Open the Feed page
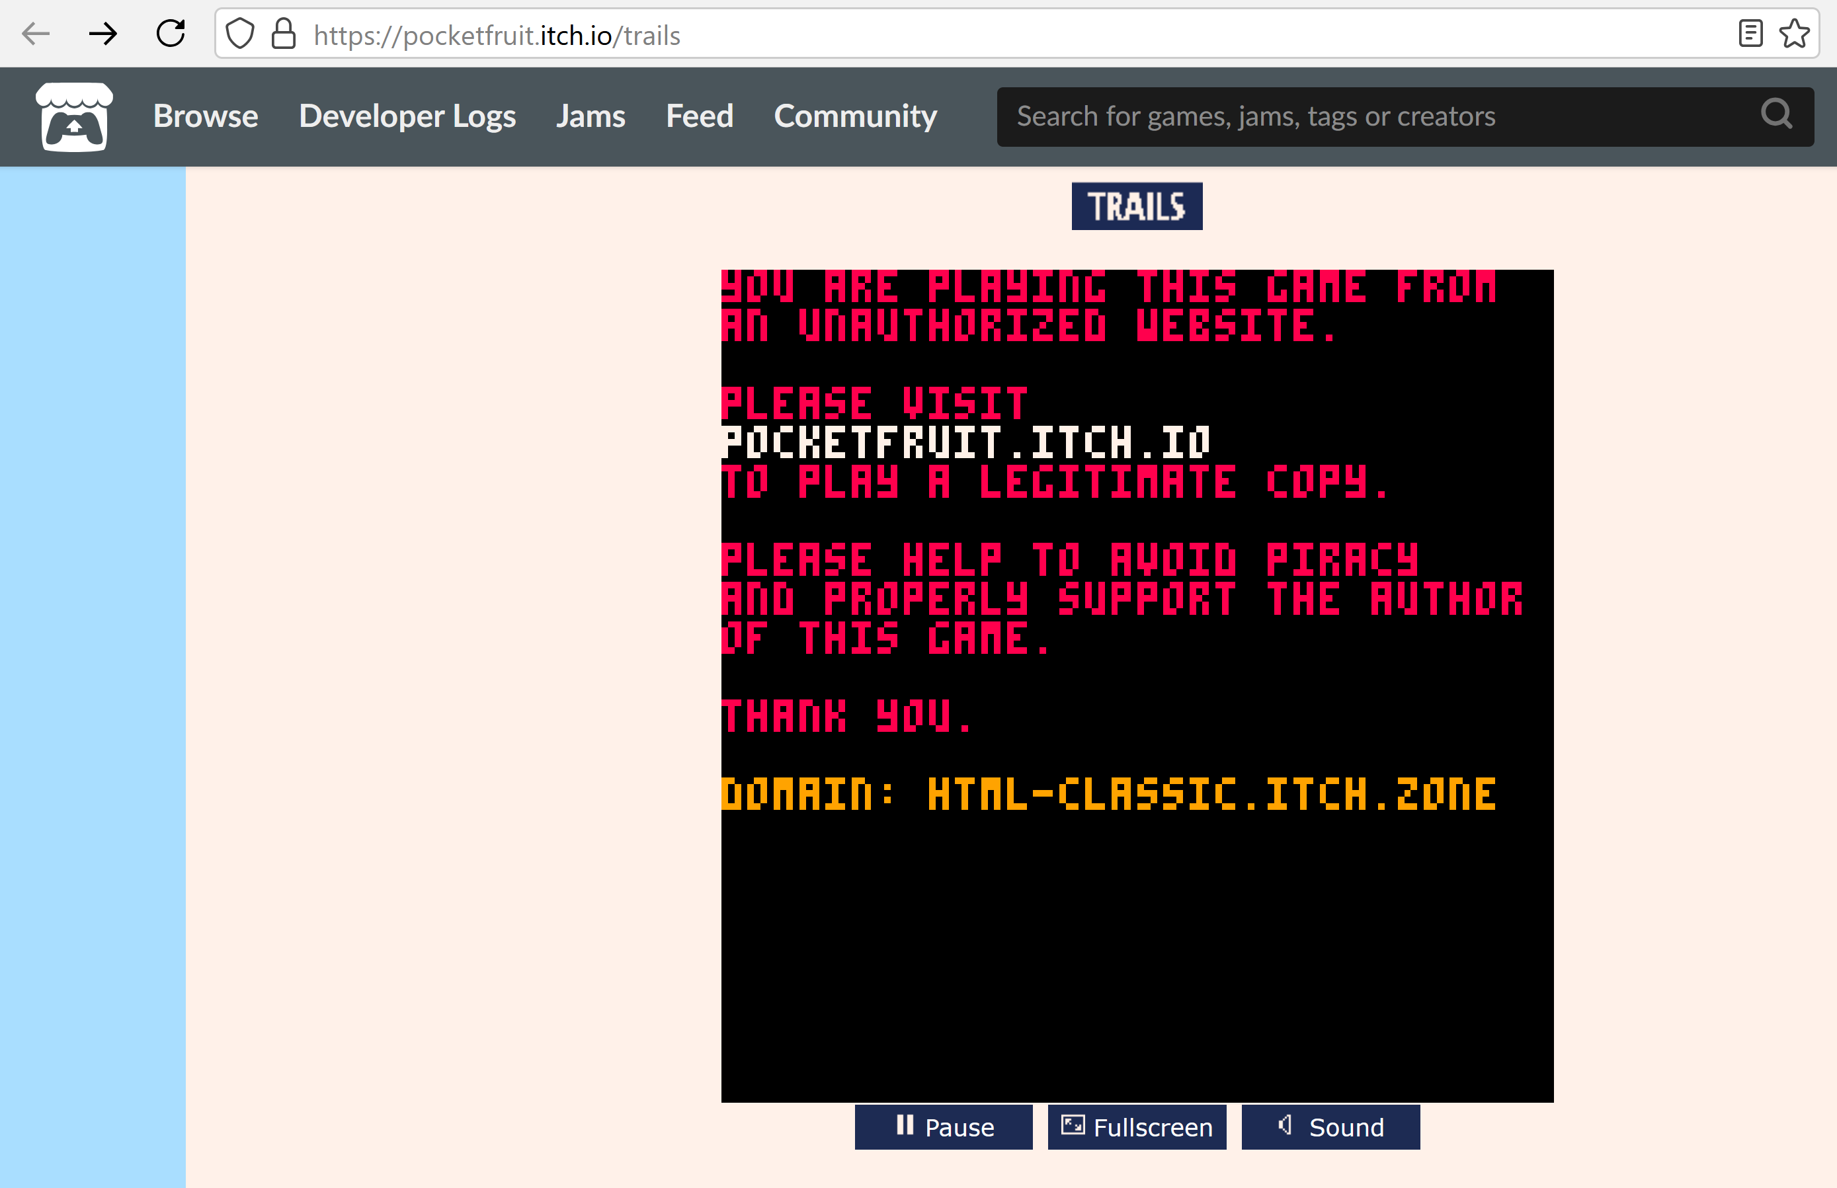1837x1188 pixels. point(699,116)
